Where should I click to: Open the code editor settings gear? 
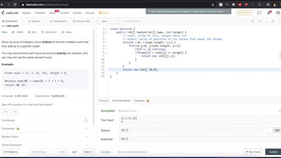273,21
